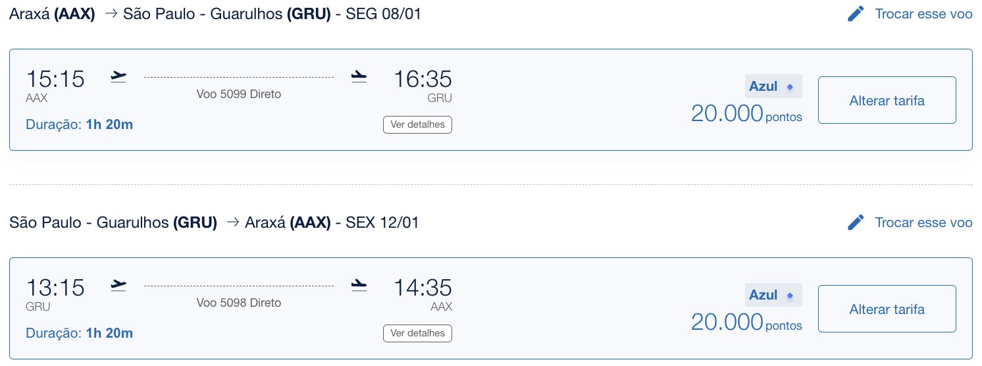Click the 20.000 pontos price on flight 5098
This screenshot has width=982, height=366.
click(746, 323)
